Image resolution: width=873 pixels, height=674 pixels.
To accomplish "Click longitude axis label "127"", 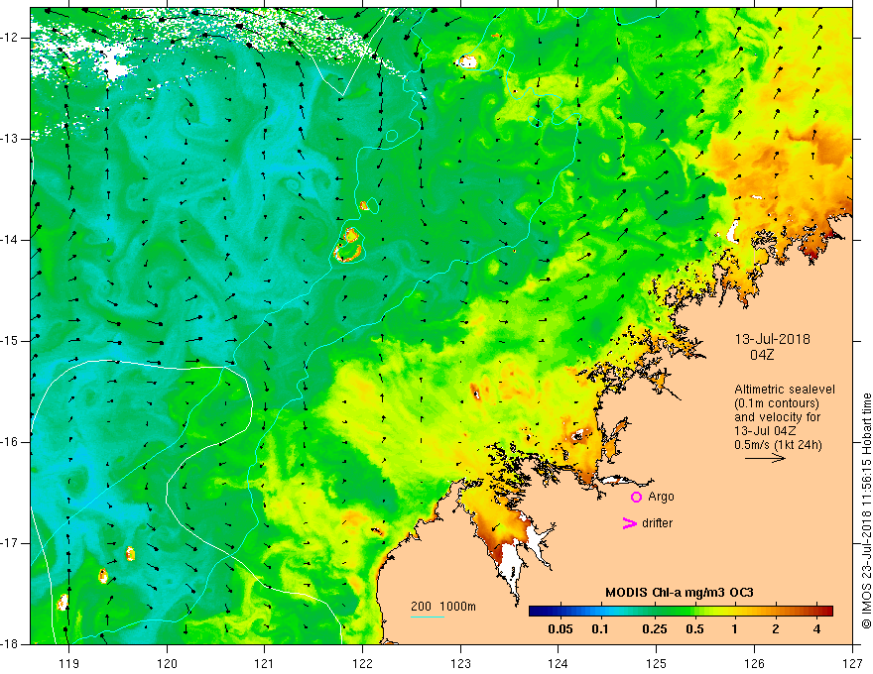I will coord(852,663).
